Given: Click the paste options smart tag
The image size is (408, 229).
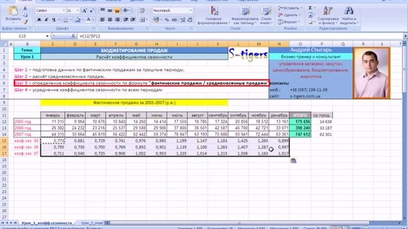Looking at the screenshot, I should tap(293, 161).
